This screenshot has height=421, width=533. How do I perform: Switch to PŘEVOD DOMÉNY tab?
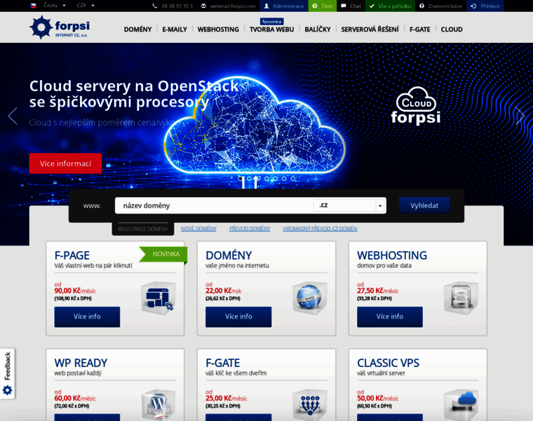click(x=250, y=229)
